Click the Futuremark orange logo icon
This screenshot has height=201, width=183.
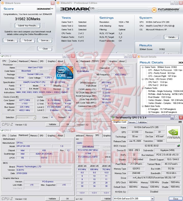pyautogui.click(x=154, y=10)
